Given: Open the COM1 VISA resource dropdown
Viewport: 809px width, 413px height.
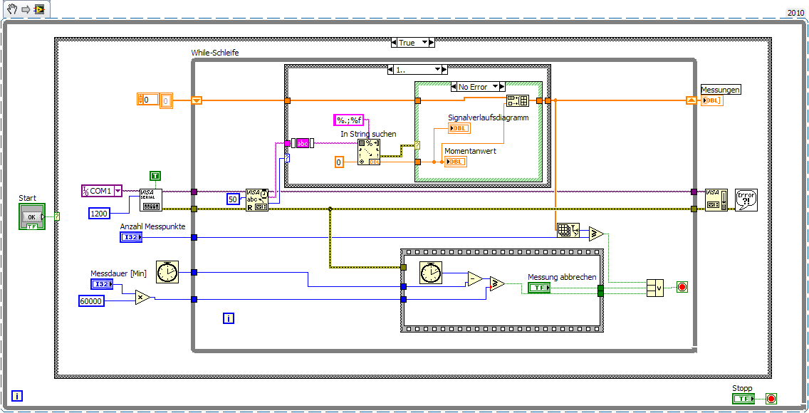Looking at the screenshot, I should pos(118,191).
